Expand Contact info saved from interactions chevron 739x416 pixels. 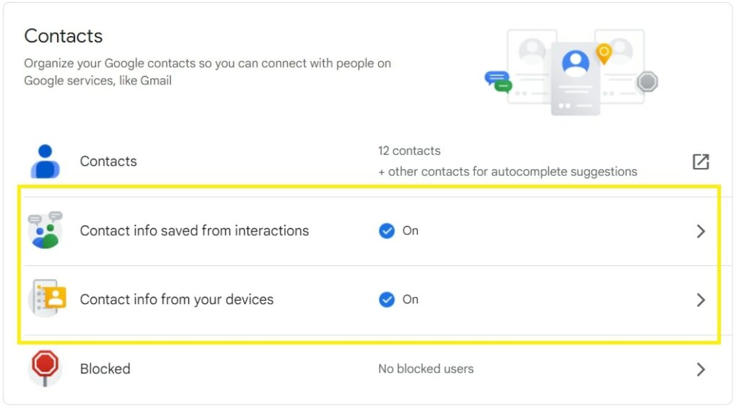click(x=700, y=231)
